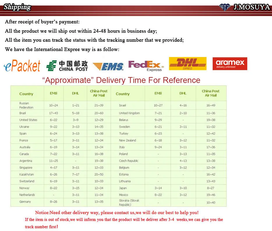Select the Slovakia (Slovak Republic) row label
The image size is (272, 231).
coord(129,202)
